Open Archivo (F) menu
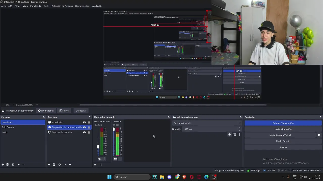323x181 pixels. coord(7,6)
